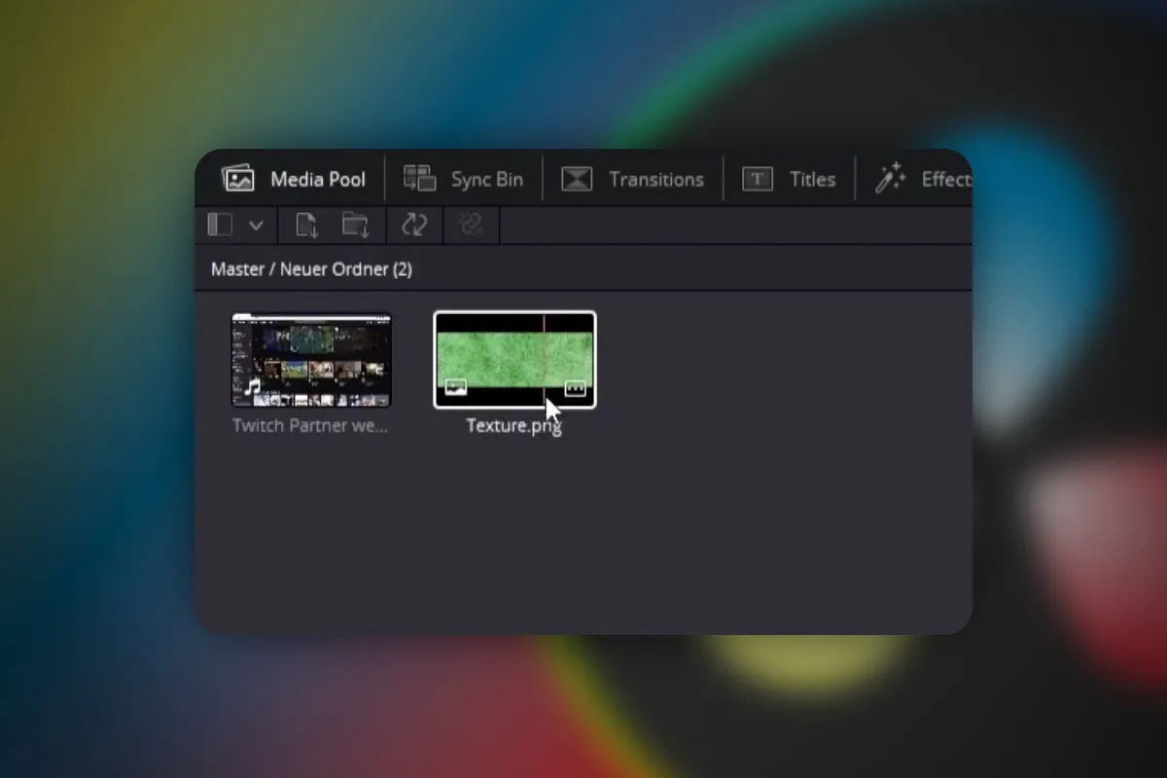Click the sync clips icon
The image size is (1167, 778).
414,226
